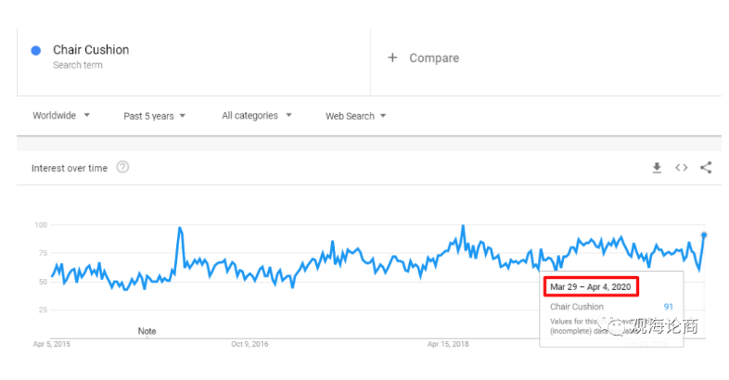Click the Apr 15, 2018 axis label

tap(448, 344)
